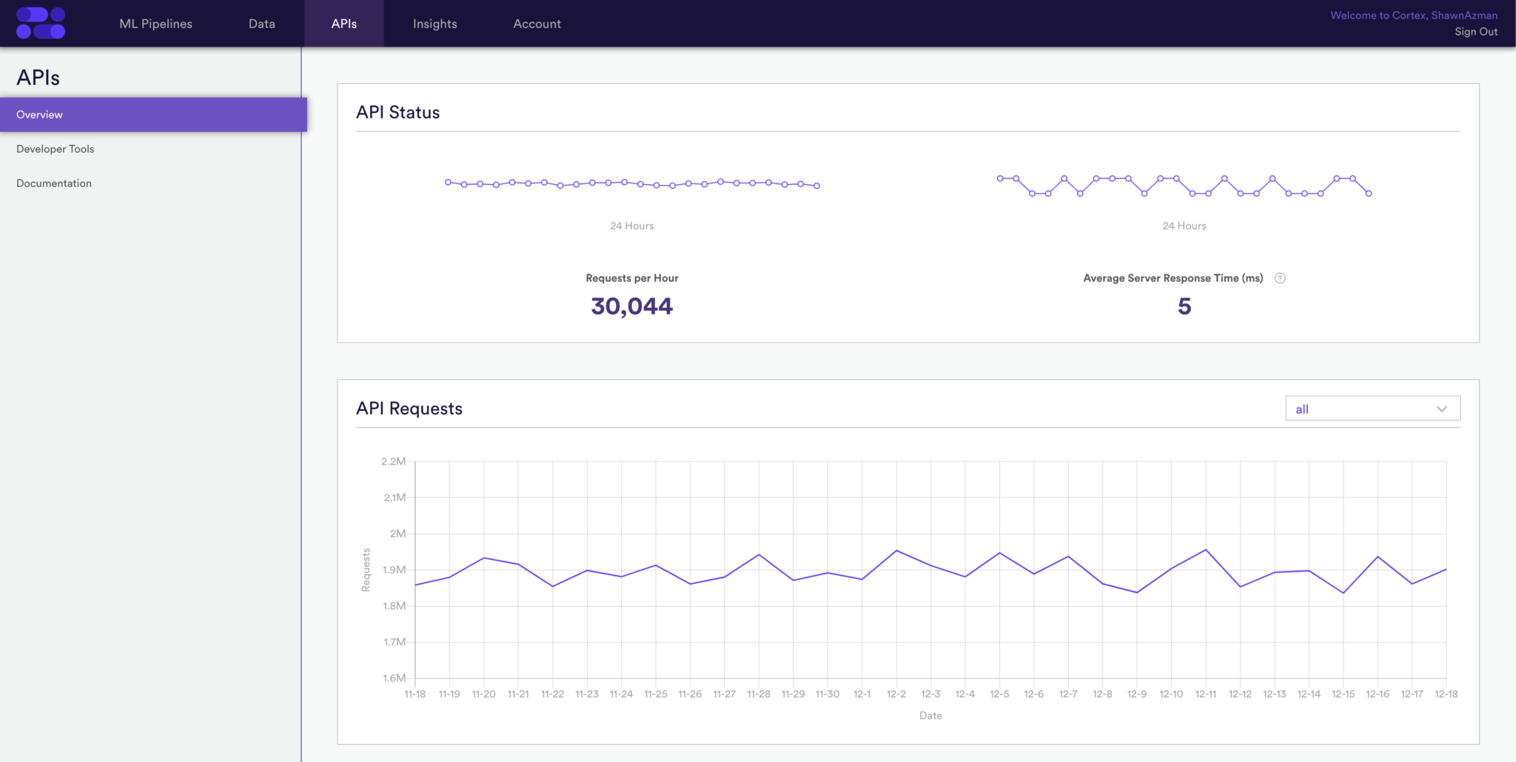Select a point on the Requests per Hour sparkline

(x=631, y=183)
